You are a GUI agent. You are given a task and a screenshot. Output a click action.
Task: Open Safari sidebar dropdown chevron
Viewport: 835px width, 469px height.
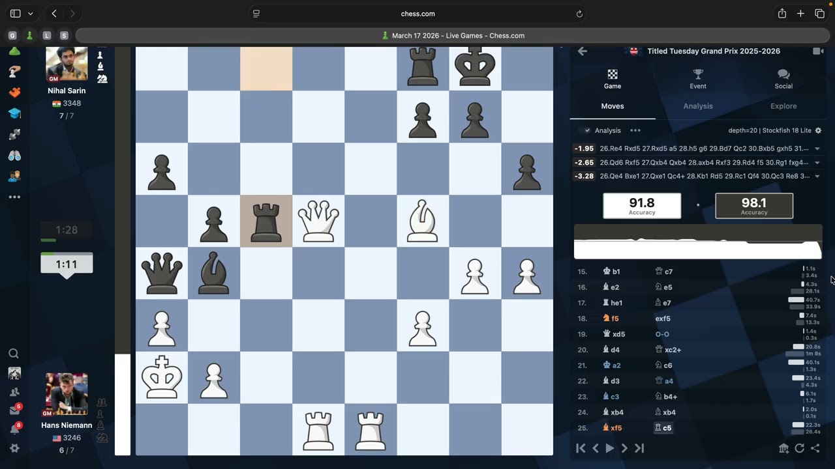click(x=30, y=14)
